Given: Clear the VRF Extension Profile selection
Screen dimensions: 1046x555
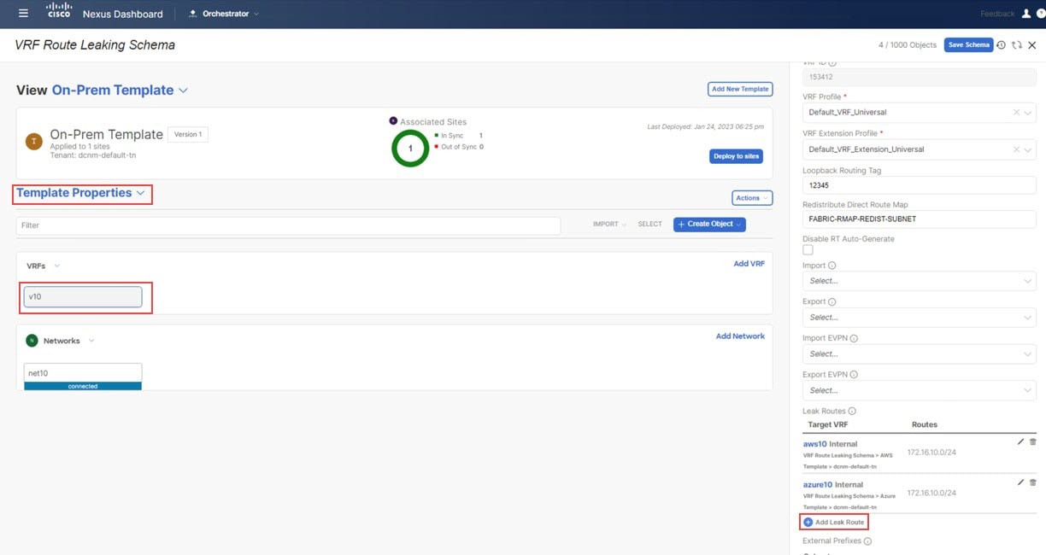Looking at the screenshot, I should pyautogui.click(x=1016, y=149).
